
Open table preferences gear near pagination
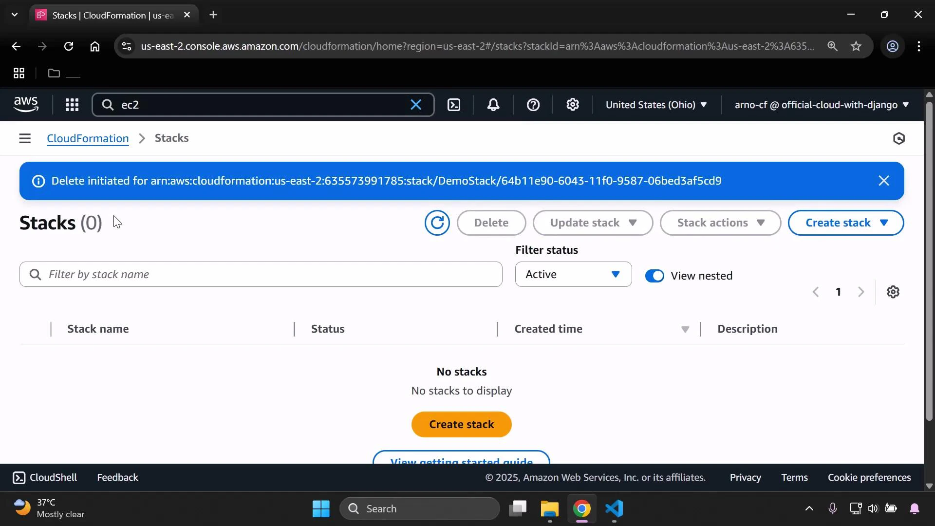click(894, 292)
